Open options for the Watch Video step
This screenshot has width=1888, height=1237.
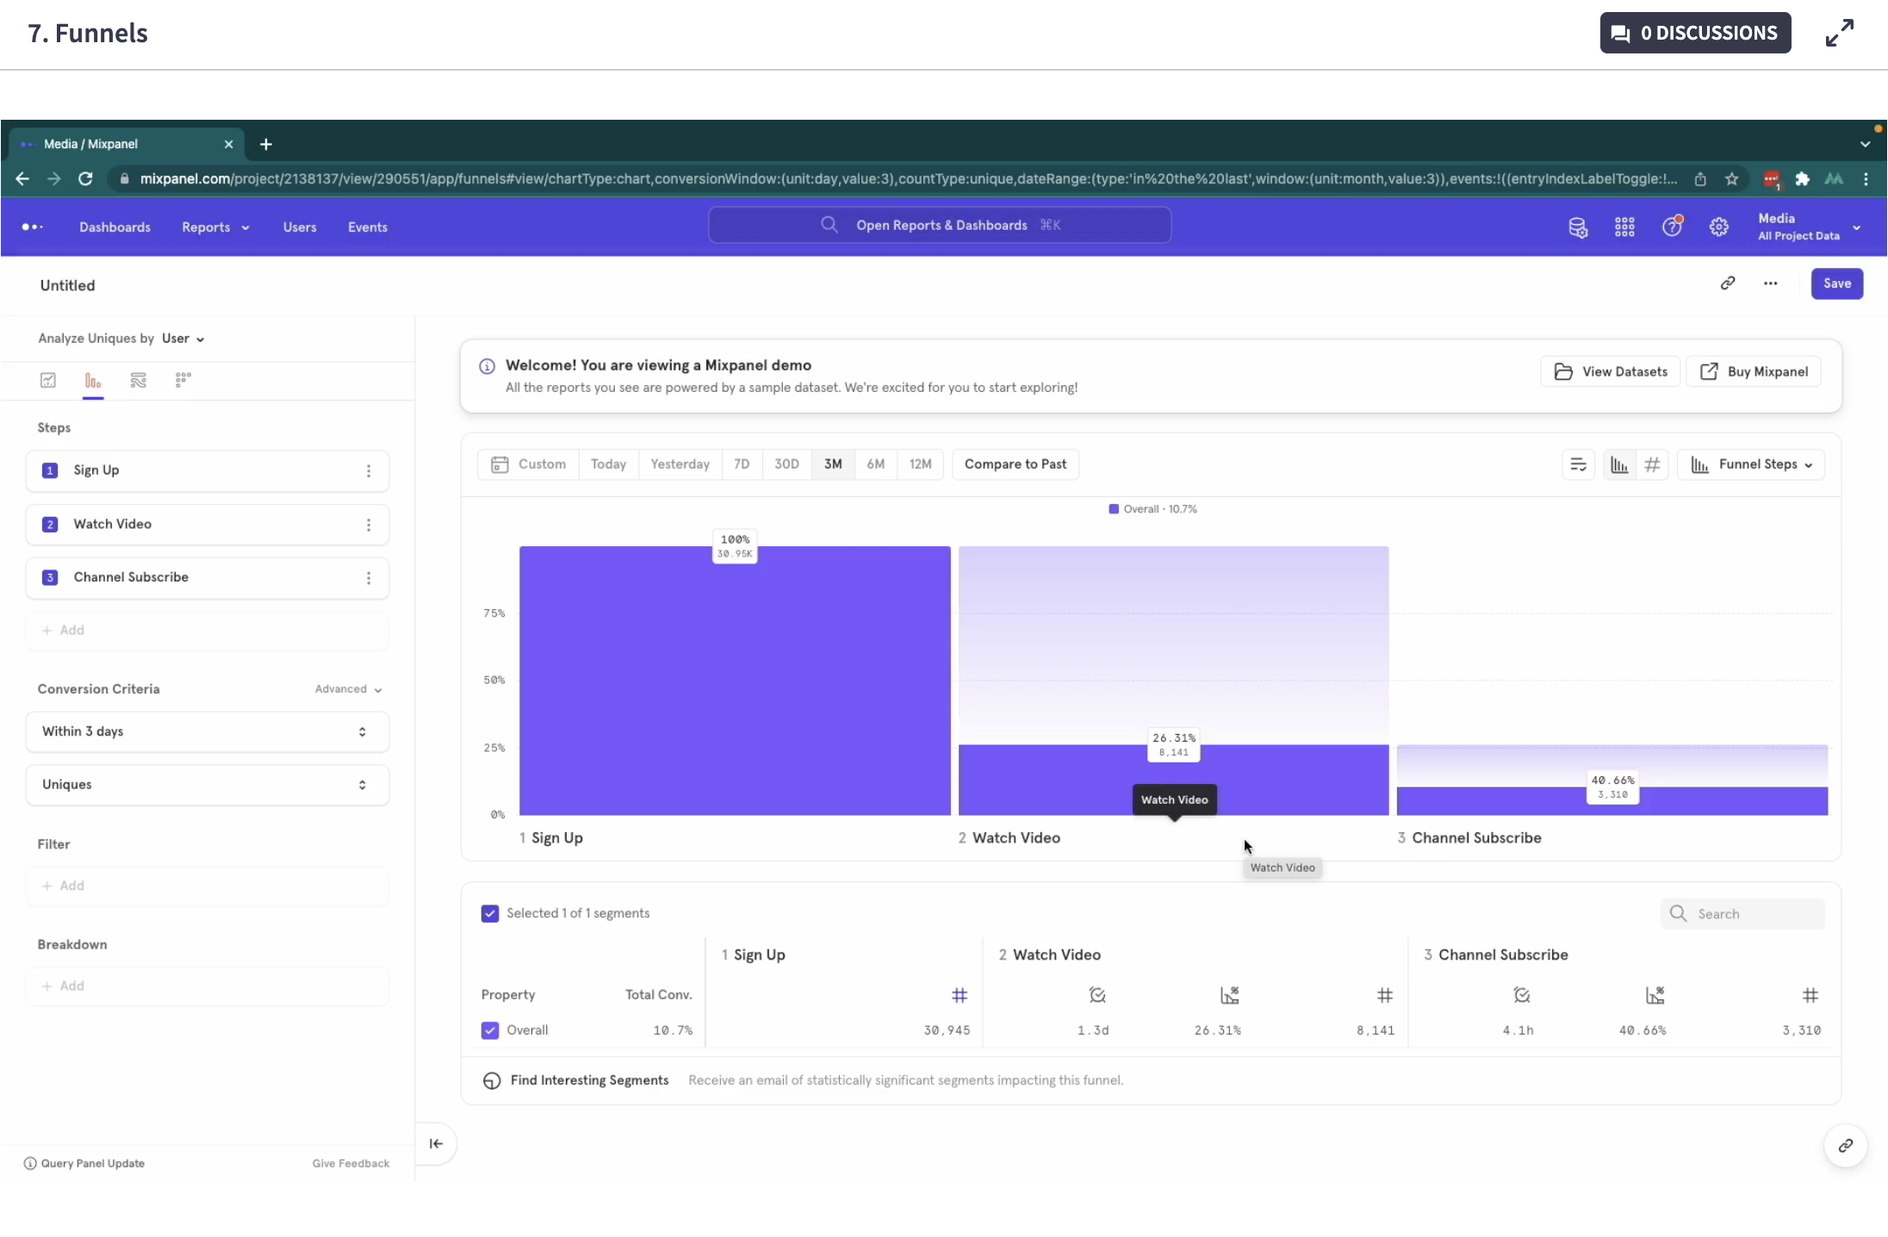(x=369, y=525)
